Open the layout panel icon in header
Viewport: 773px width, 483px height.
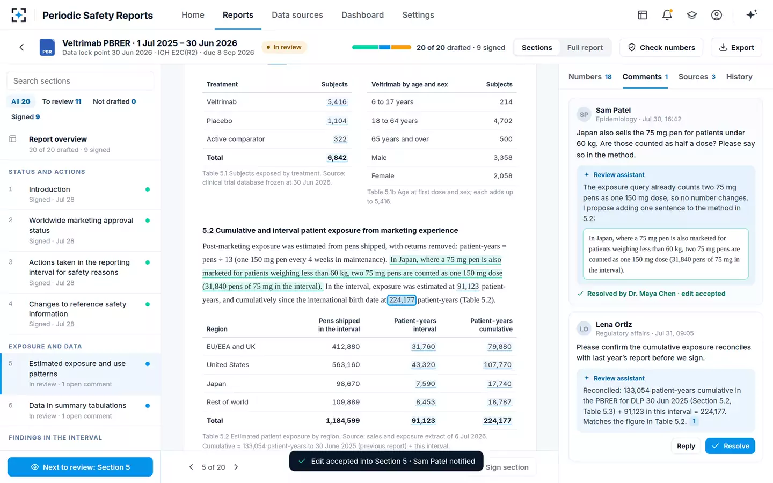pyautogui.click(x=643, y=15)
